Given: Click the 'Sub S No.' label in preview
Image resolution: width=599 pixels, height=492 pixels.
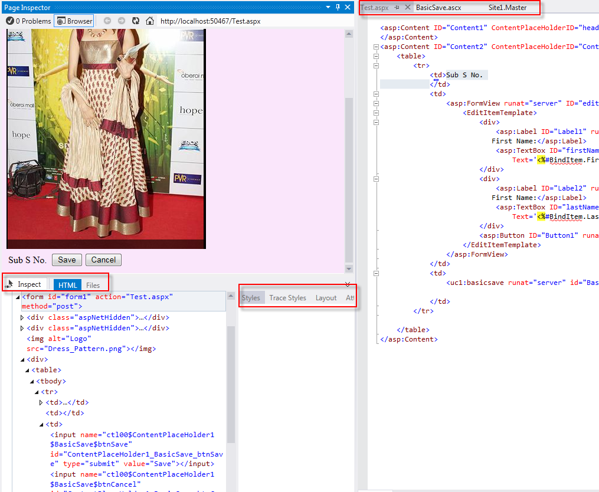Looking at the screenshot, I should 27,260.
